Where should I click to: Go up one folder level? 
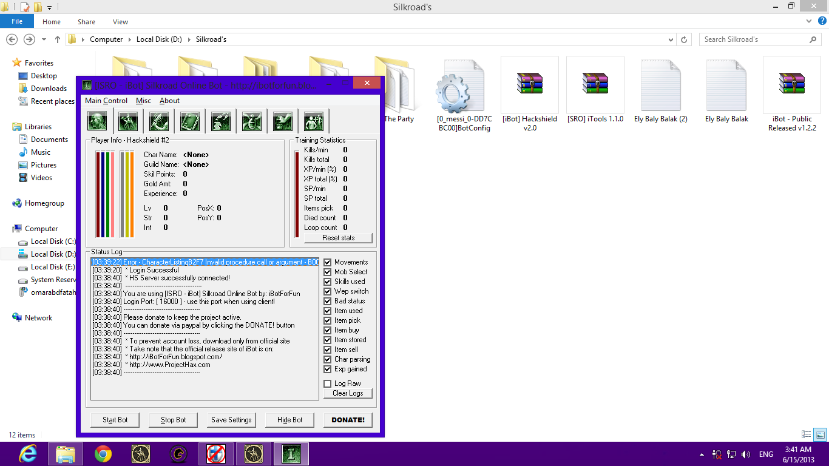[58, 39]
